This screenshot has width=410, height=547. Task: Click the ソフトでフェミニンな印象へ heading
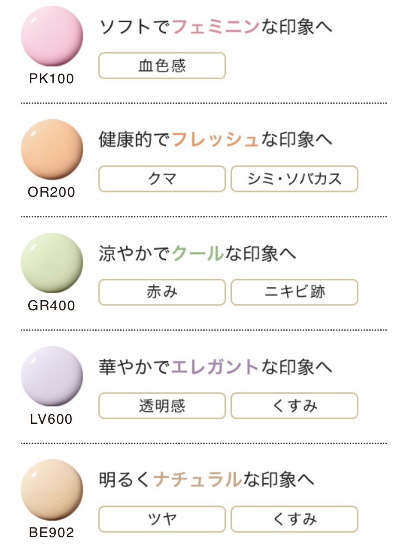pos(215,27)
